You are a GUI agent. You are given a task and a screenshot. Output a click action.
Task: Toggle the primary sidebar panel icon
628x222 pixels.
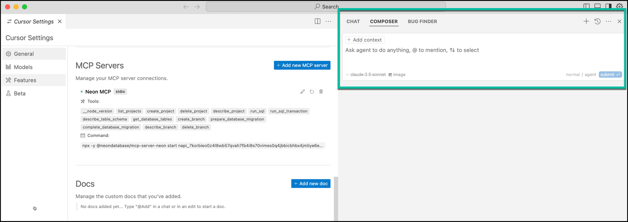point(586,6)
